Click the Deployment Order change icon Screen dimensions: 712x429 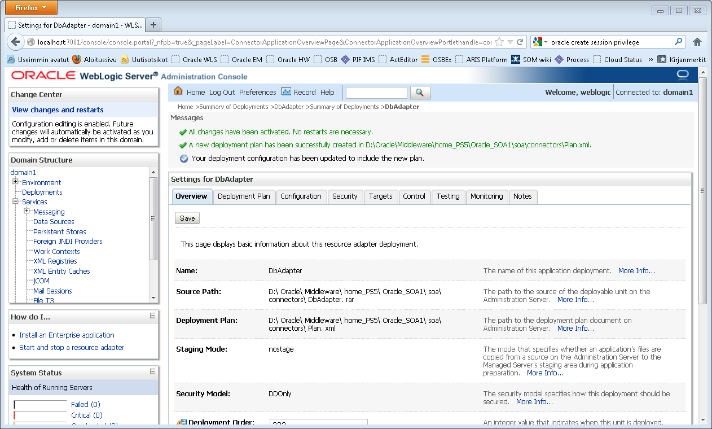click(x=182, y=422)
